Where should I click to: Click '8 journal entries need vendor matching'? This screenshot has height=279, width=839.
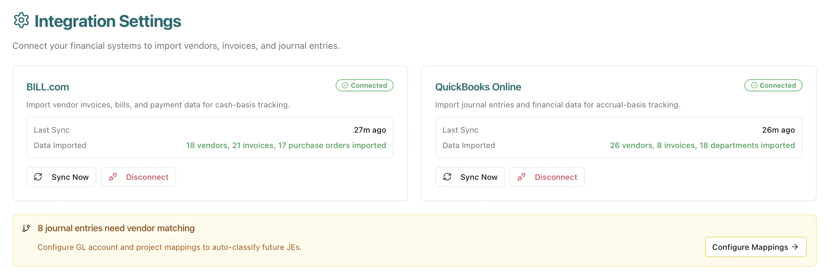pyautogui.click(x=116, y=228)
